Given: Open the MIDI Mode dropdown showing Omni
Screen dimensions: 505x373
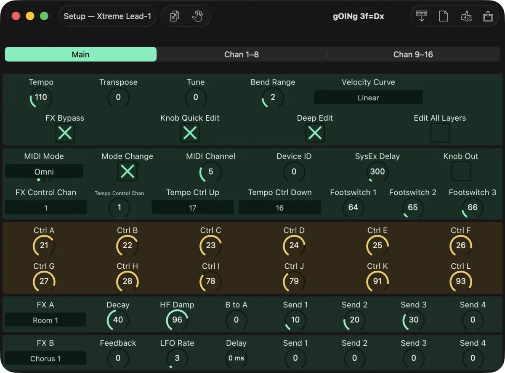Looking at the screenshot, I should 44,172.
